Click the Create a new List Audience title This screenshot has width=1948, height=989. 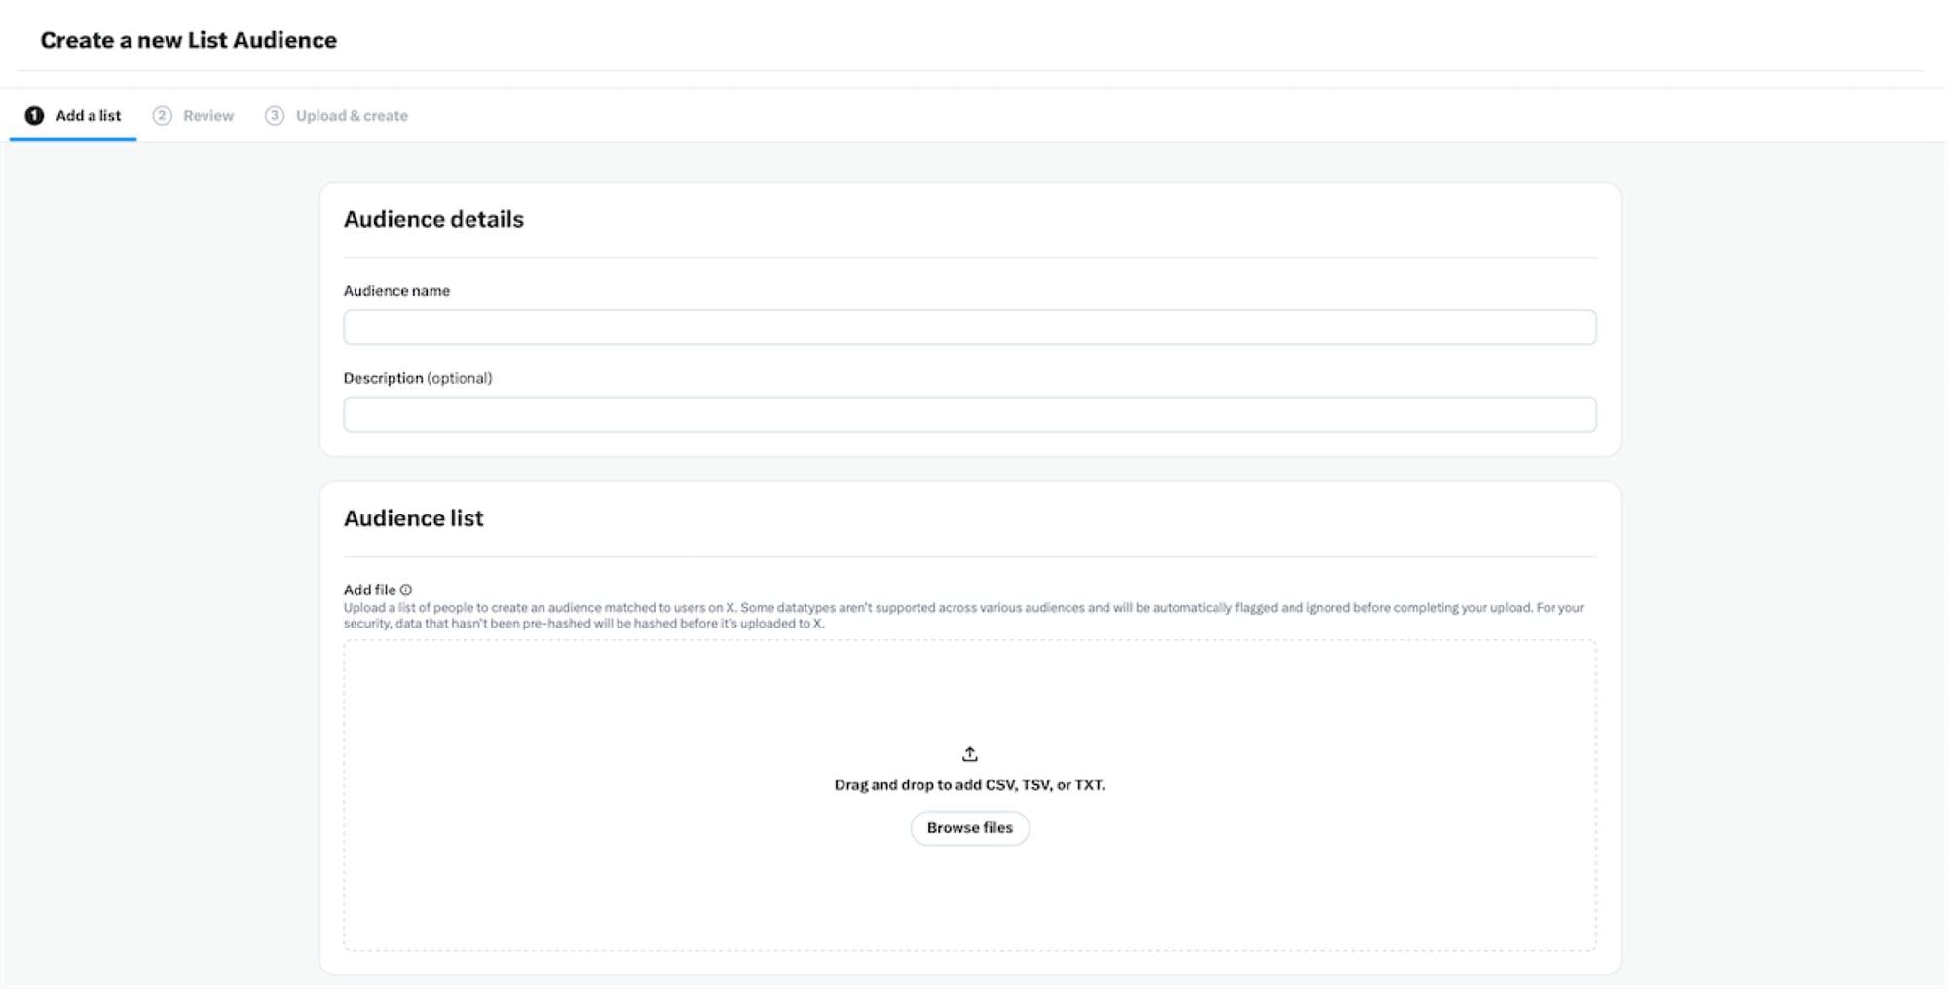[x=188, y=40]
